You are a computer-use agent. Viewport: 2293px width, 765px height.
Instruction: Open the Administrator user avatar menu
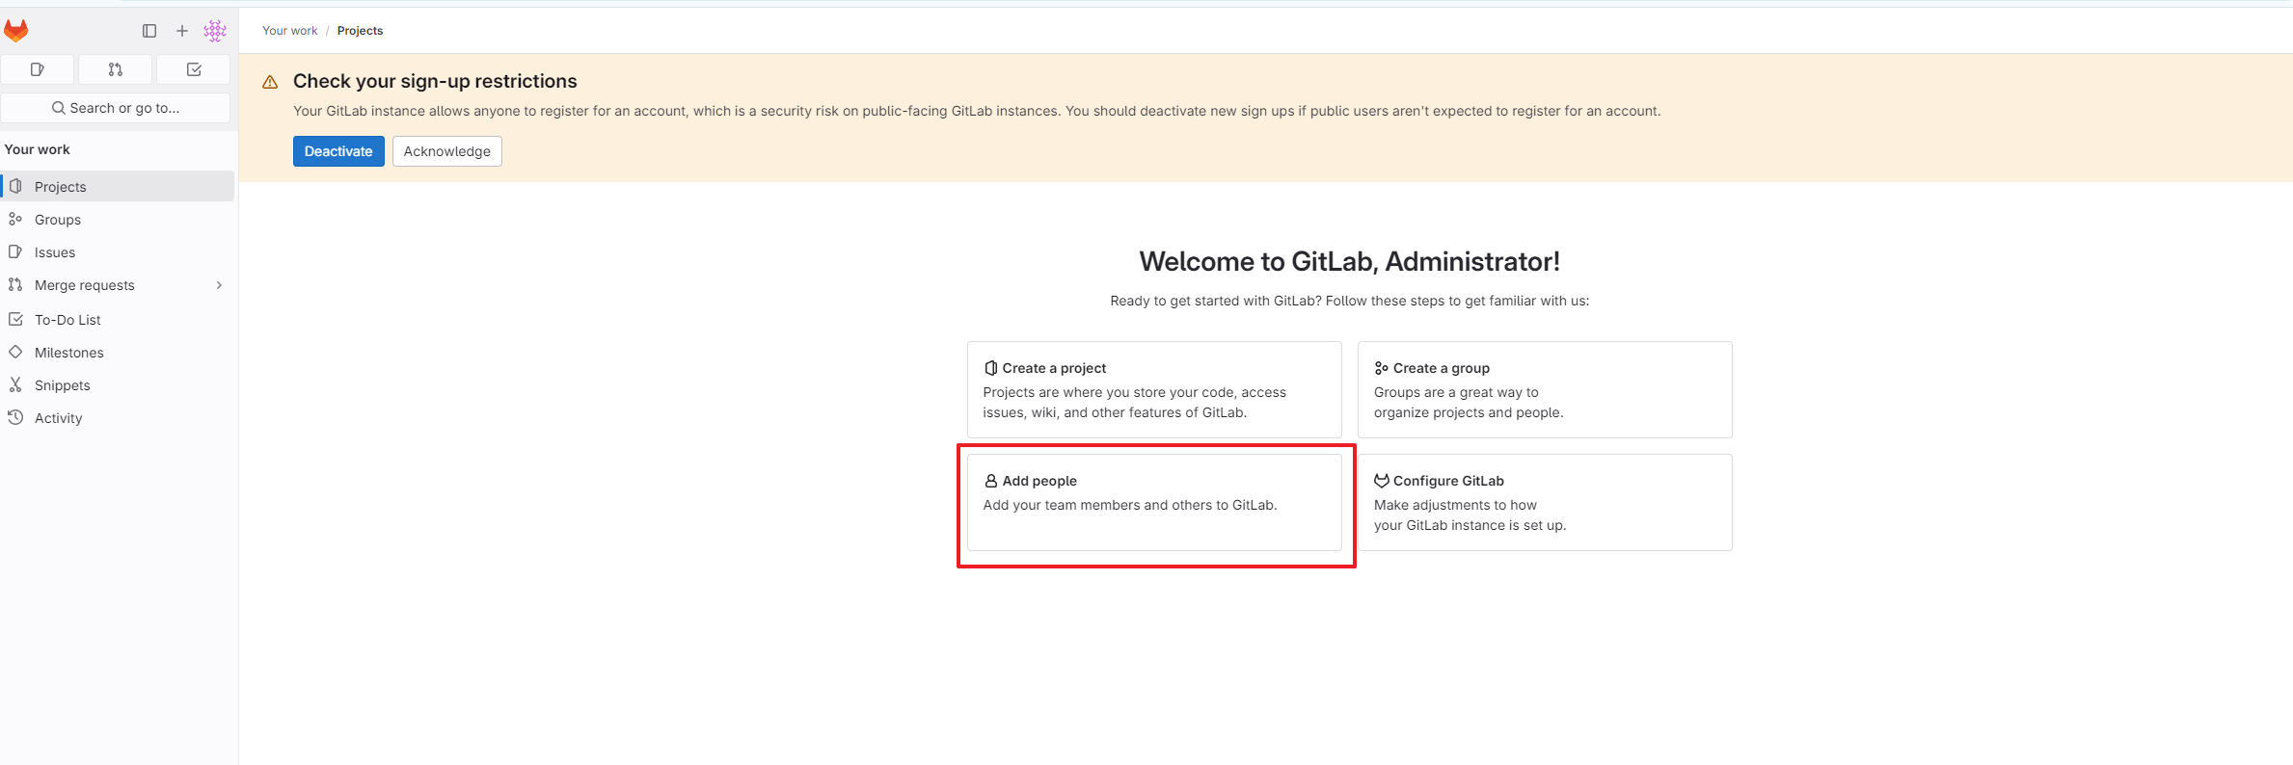pyautogui.click(x=215, y=31)
